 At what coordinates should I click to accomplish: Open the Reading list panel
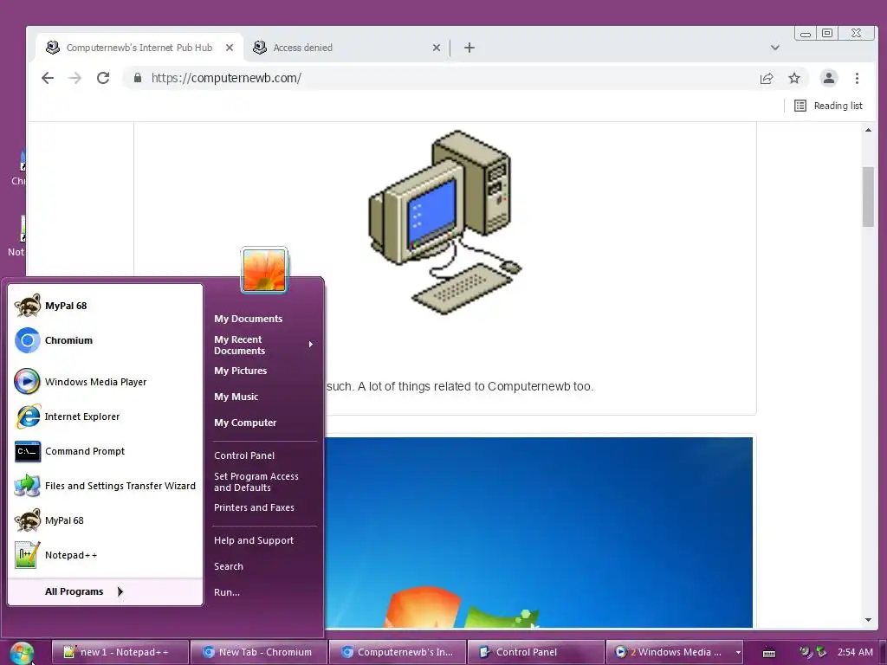(x=828, y=106)
